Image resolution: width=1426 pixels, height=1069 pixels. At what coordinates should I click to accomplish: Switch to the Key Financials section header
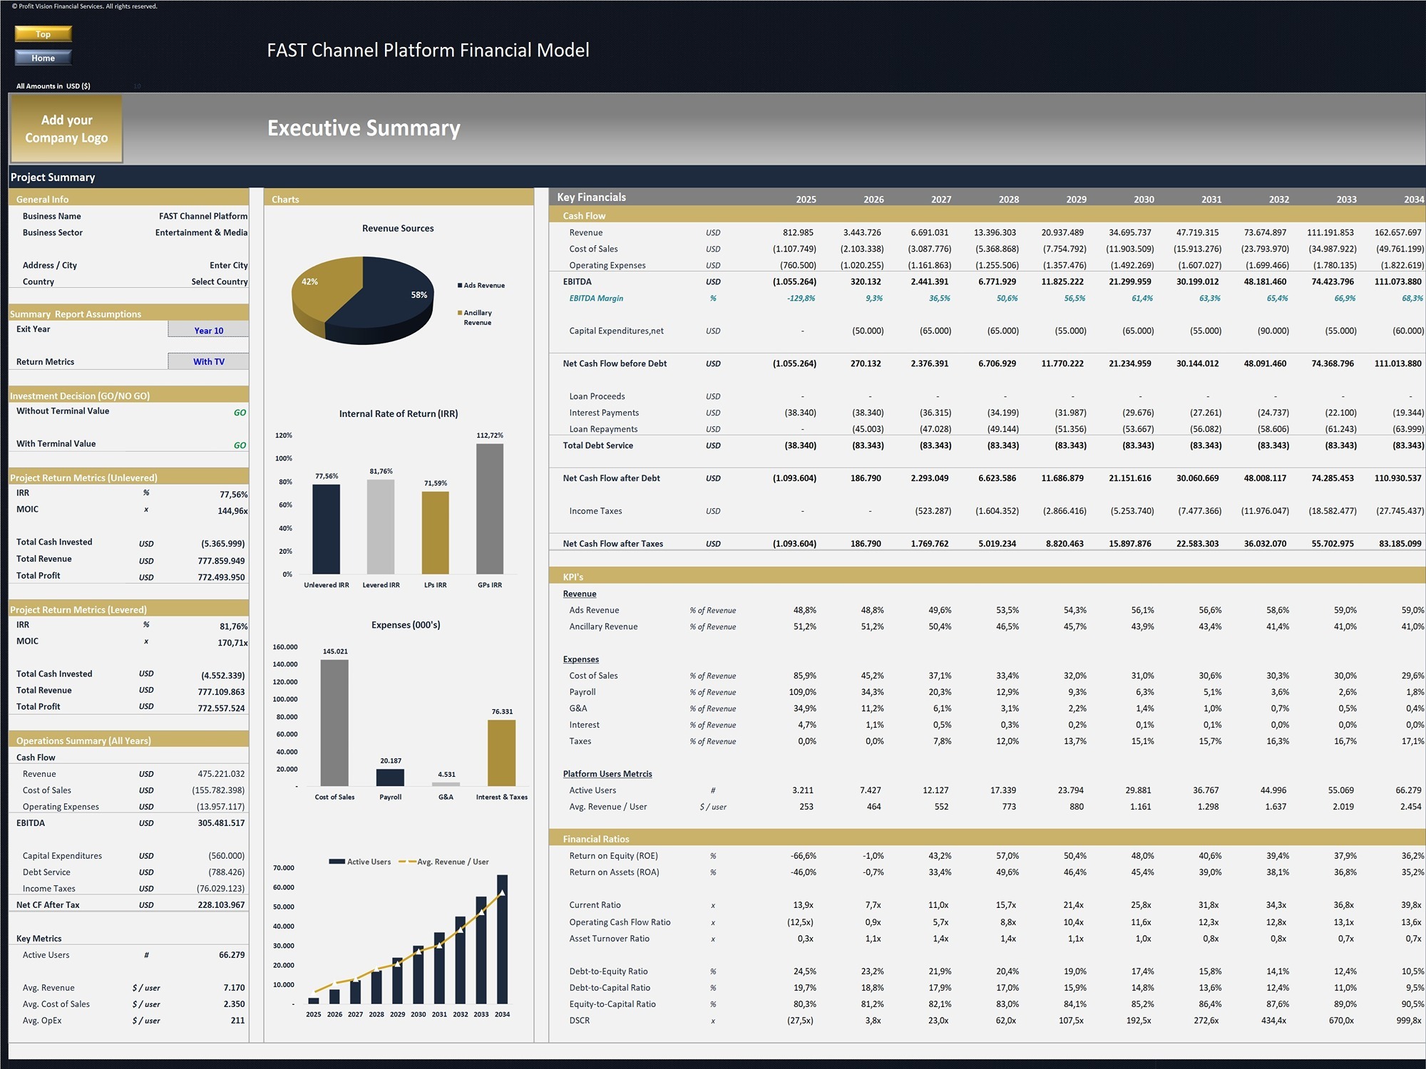point(592,197)
